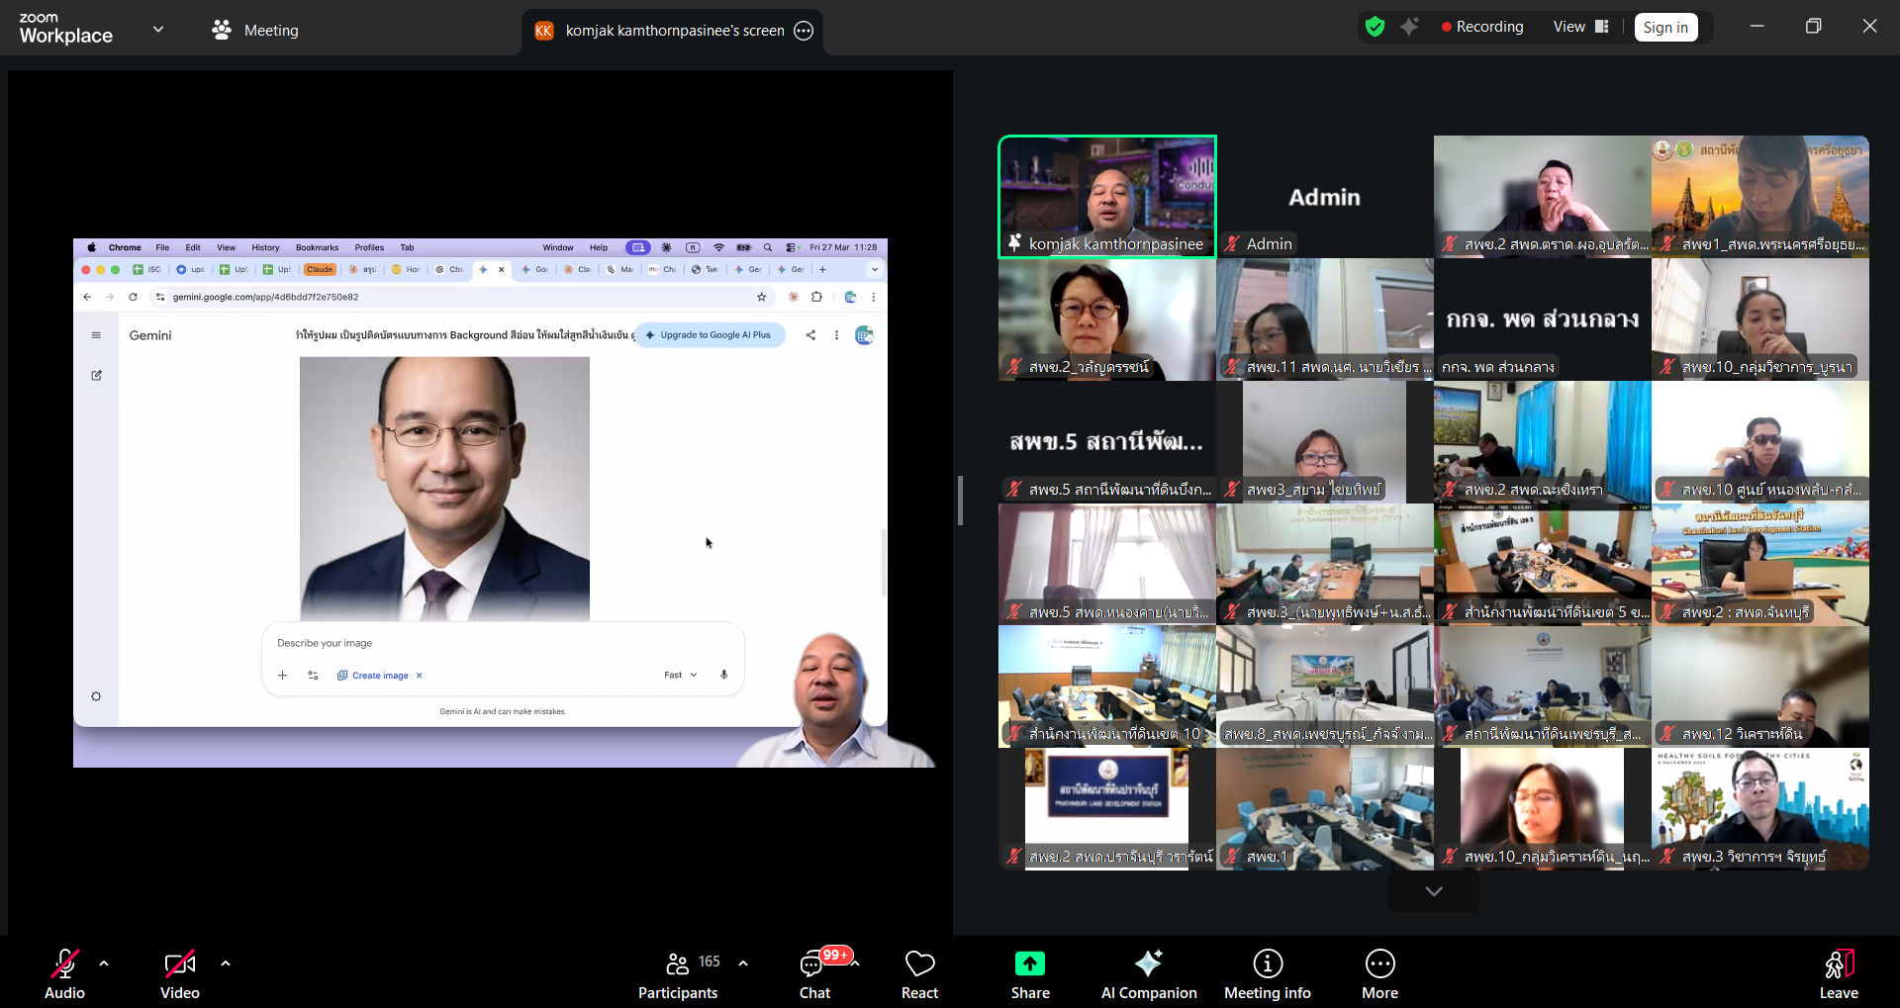The image size is (1900, 1008).
Task: Open the Participants list
Action: click(x=678, y=974)
